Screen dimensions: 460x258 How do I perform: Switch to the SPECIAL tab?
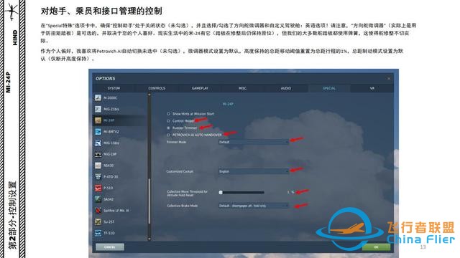click(x=329, y=88)
